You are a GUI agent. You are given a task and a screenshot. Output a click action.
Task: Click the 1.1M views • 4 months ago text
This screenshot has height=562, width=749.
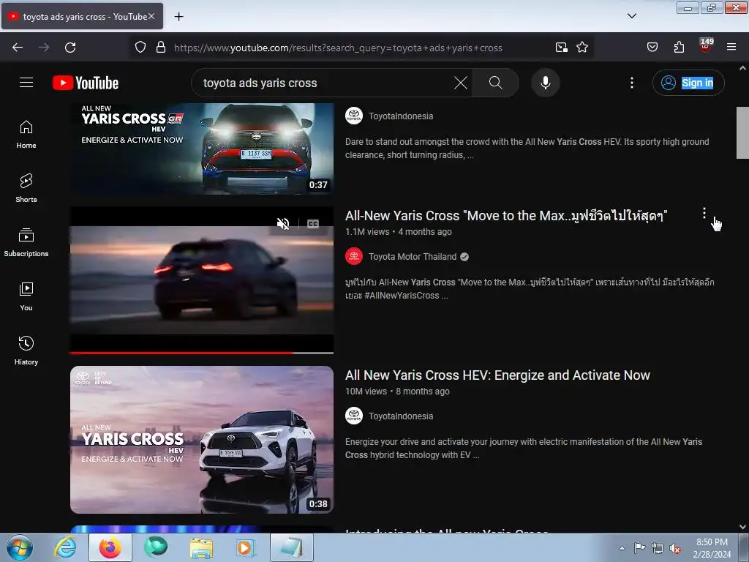(x=399, y=232)
